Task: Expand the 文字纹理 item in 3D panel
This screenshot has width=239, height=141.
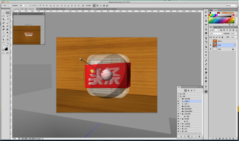Action: [181, 126]
